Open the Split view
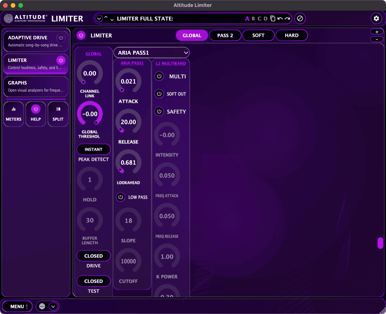This screenshot has width=386, height=314. (58, 114)
